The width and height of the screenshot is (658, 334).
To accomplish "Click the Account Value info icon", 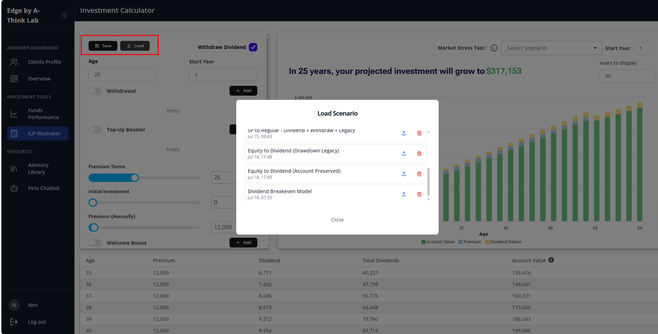I will point(551,260).
